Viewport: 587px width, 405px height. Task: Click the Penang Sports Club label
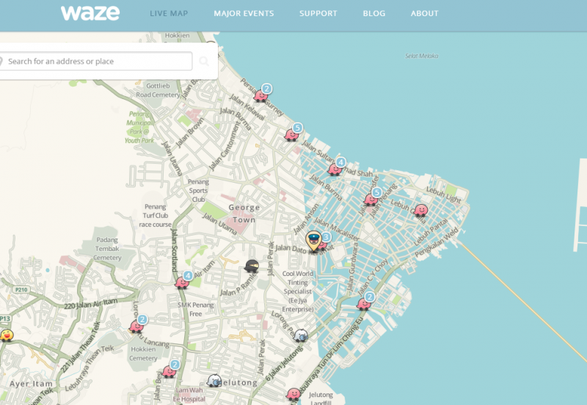coord(198,191)
